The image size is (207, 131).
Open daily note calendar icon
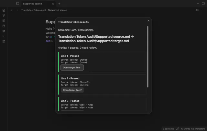(x=4, y=26)
